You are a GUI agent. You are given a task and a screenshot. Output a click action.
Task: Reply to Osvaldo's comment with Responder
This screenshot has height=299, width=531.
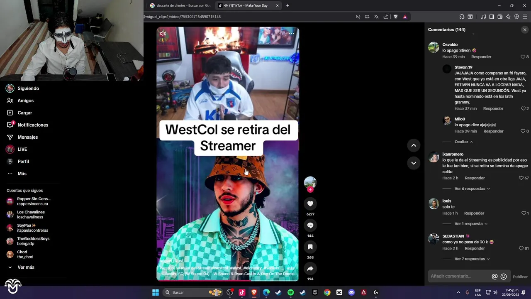pos(481,57)
